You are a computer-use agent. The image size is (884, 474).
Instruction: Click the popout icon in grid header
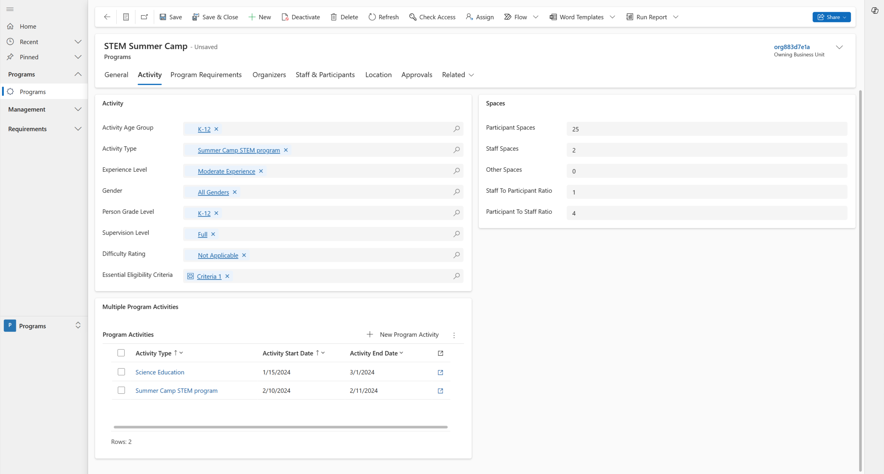pyautogui.click(x=440, y=353)
